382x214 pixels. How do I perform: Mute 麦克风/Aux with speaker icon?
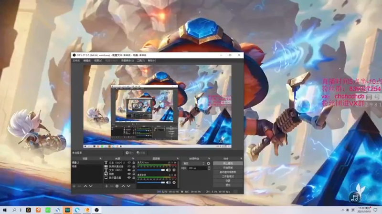169,170
